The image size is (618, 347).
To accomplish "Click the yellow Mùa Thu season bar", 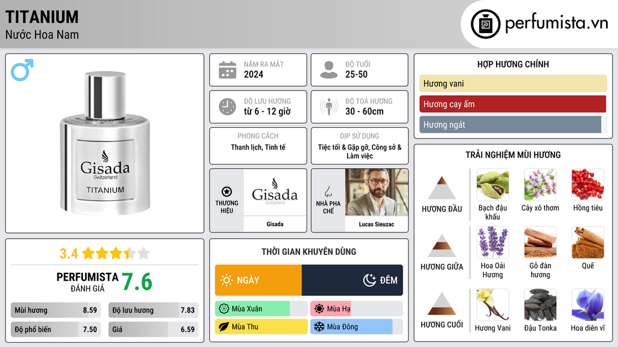I will [x=261, y=327].
